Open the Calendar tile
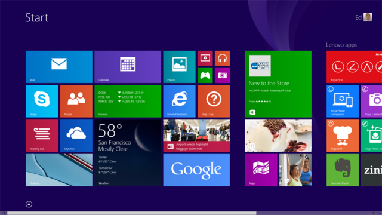Image resolution: width=382 pixels, height=215 pixels. pyautogui.click(x=128, y=67)
